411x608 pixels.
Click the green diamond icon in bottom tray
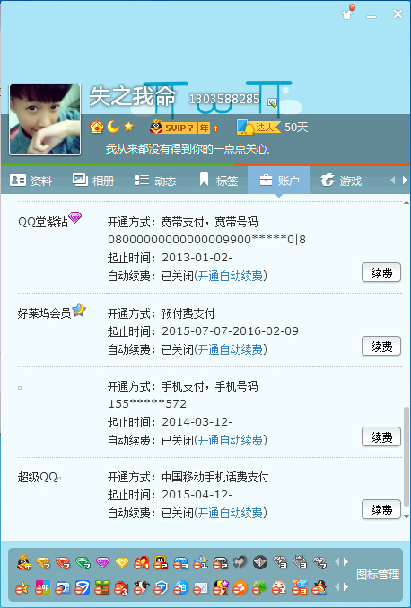[83, 562]
